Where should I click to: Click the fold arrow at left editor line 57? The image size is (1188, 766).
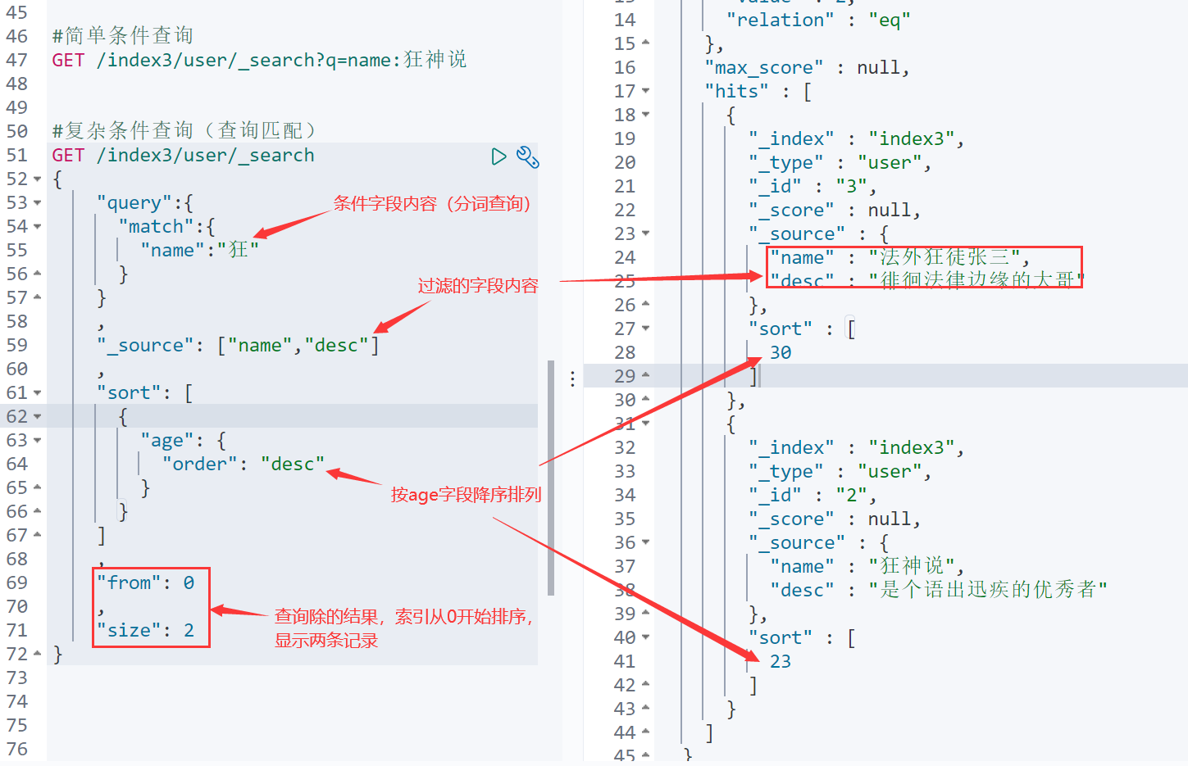coord(38,297)
